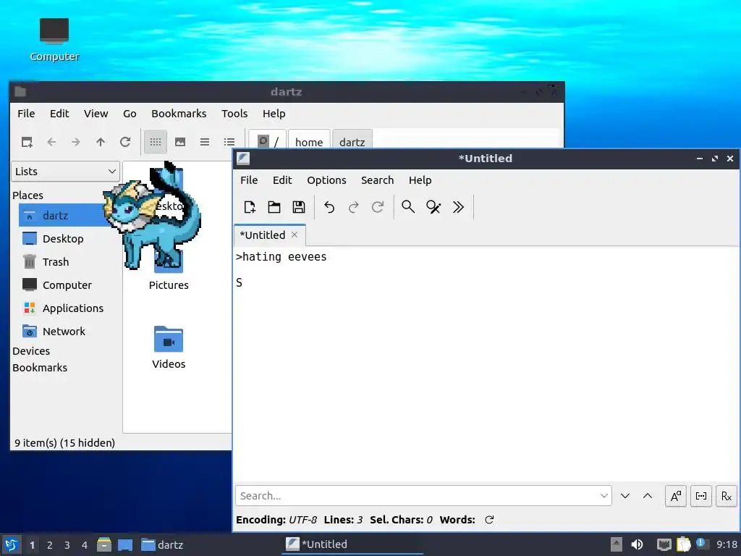Reload the current folder in file manager
This screenshot has width=741, height=556.
point(124,142)
